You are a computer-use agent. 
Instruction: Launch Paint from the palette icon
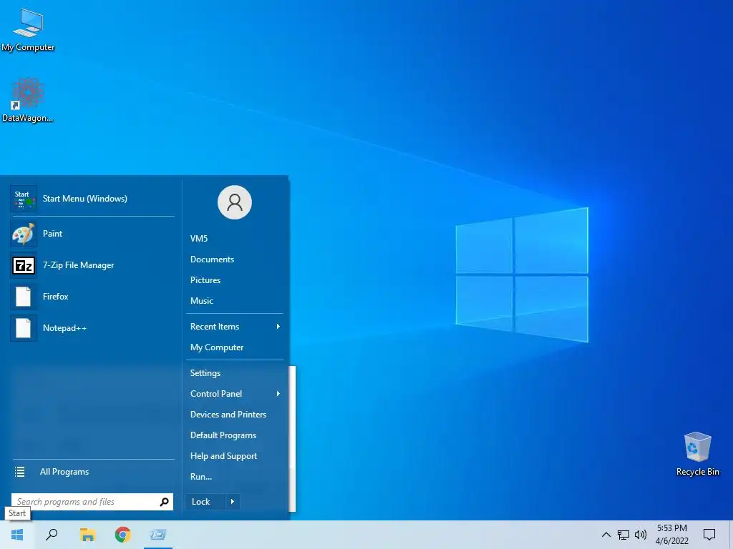point(24,234)
